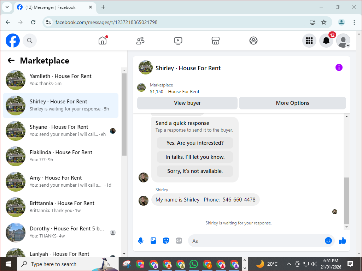The width and height of the screenshot is (362, 271).
Task: Click the message input field Aa
Action: pos(256,241)
